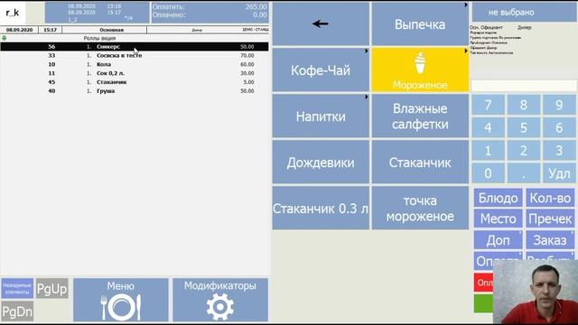Add Стаканчик item tile
The image size is (578, 325).
[420, 162]
